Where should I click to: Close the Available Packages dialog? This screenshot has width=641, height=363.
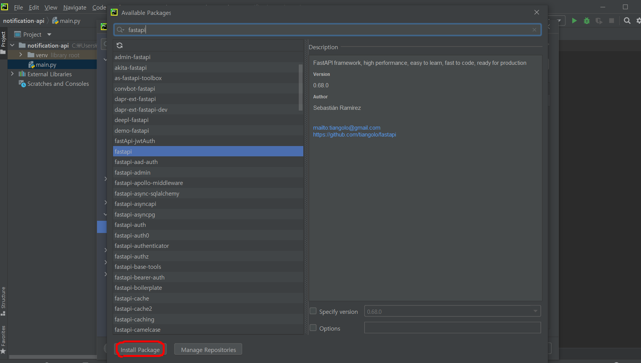[x=537, y=13]
